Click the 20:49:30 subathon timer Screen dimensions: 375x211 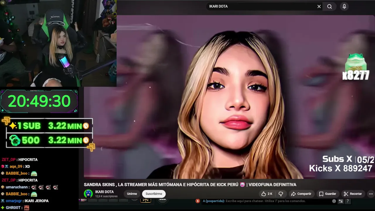pos(39,101)
